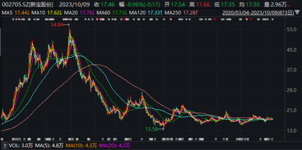Select the volume MA(5): 4.8万 label
The width and height of the screenshot is (302, 150).
point(49,146)
